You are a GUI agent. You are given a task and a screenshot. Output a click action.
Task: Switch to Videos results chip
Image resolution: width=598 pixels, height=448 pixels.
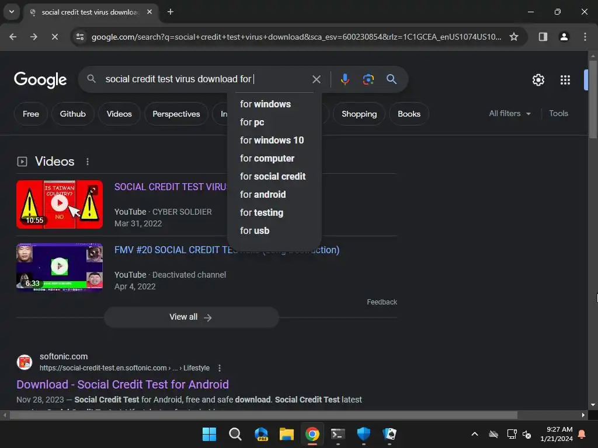pos(119,114)
